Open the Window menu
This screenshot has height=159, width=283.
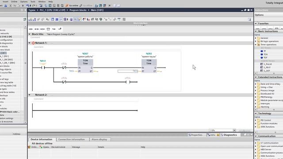(42, 1)
